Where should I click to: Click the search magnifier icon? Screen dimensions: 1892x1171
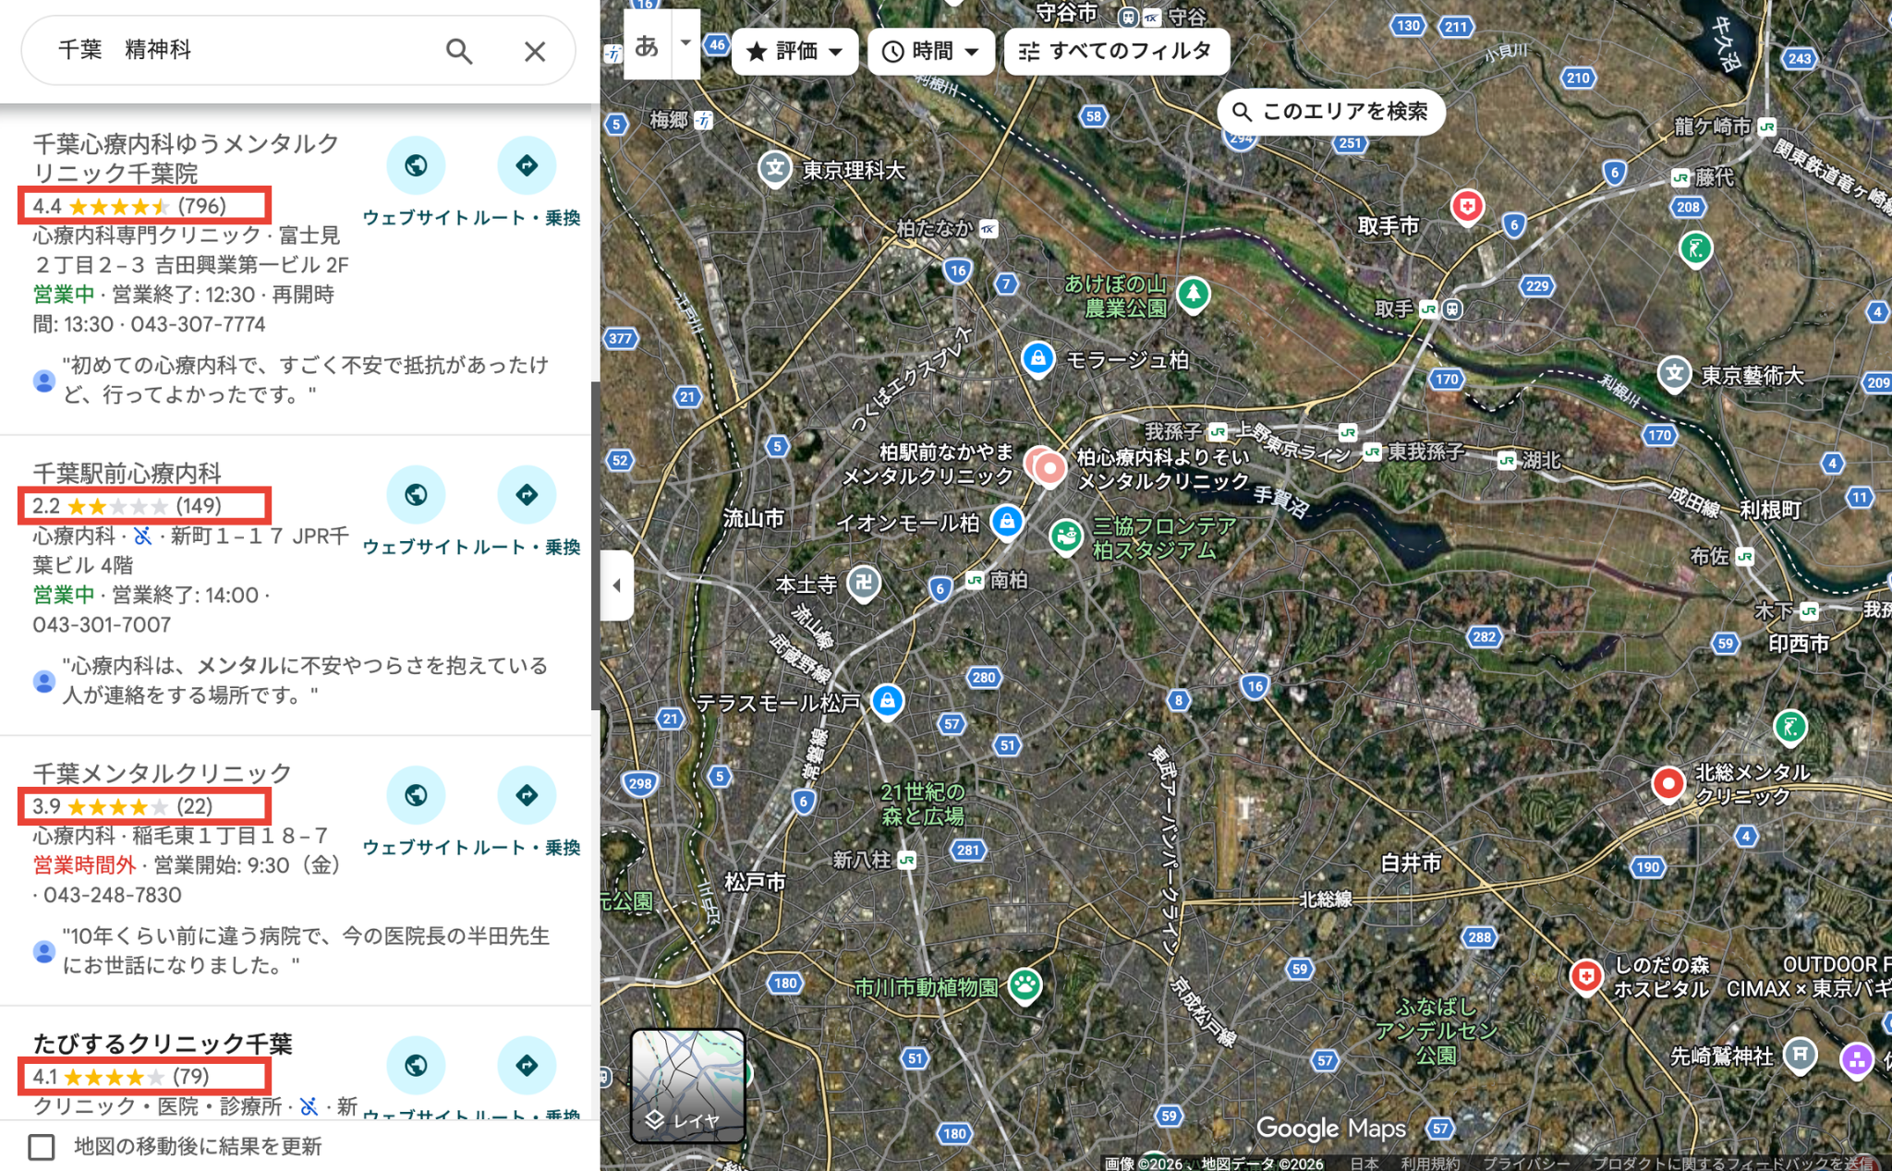click(459, 52)
